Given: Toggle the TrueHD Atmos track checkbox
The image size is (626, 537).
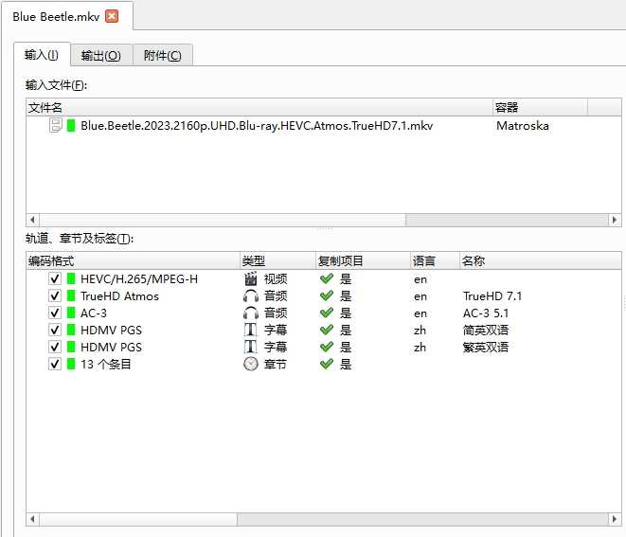Looking at the screenshot, I should click(x=55, y=295).
